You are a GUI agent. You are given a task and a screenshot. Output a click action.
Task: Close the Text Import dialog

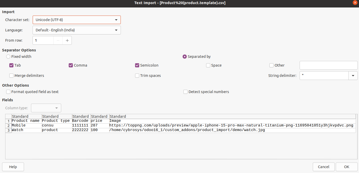(355, 3)
